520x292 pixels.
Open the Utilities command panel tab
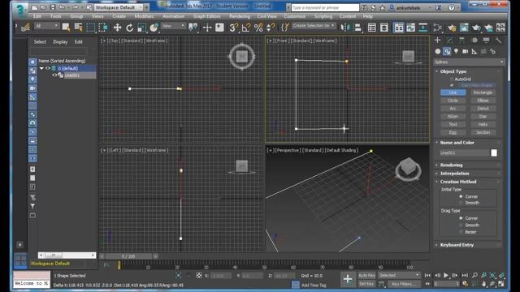pos(498,41)
